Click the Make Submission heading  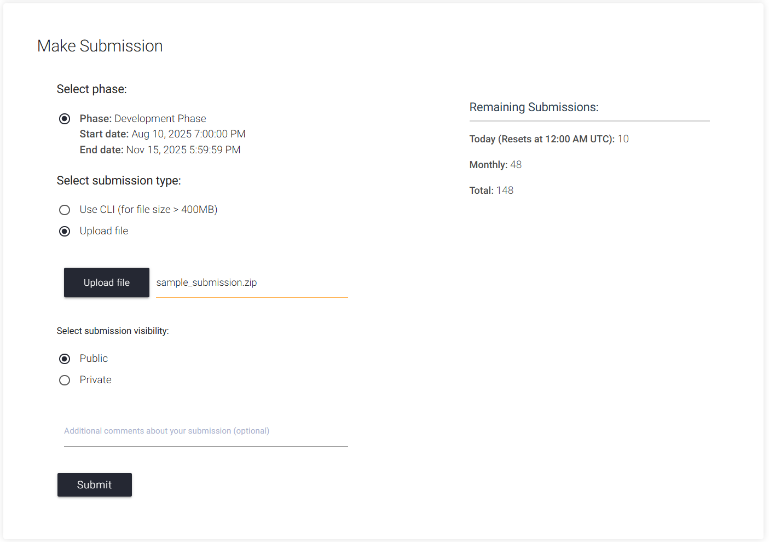pos(100,46)
